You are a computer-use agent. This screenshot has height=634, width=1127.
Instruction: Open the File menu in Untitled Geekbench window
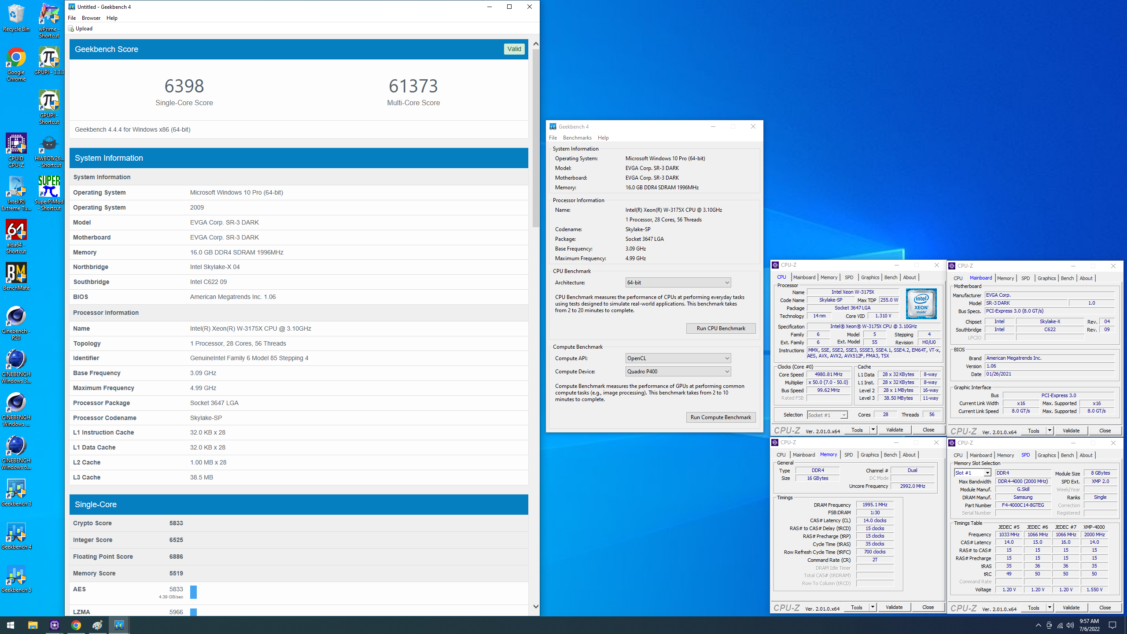(x=72, y=18)
